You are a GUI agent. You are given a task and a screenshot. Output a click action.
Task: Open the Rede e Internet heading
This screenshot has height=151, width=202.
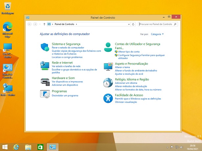[62, 63]
